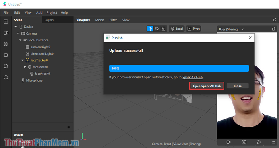Open the User (Sharing) view dropdown
Image resolution: width=279 pixels, height=148 pixels.
(x=231, y=29)
